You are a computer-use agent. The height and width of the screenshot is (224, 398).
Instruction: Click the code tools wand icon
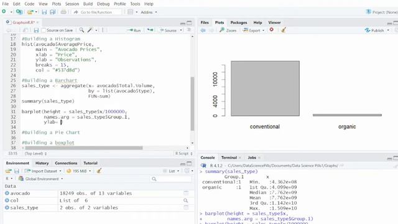click(90, 30)
